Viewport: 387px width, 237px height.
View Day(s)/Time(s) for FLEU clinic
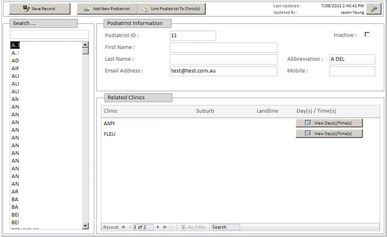tap(329, 134)
